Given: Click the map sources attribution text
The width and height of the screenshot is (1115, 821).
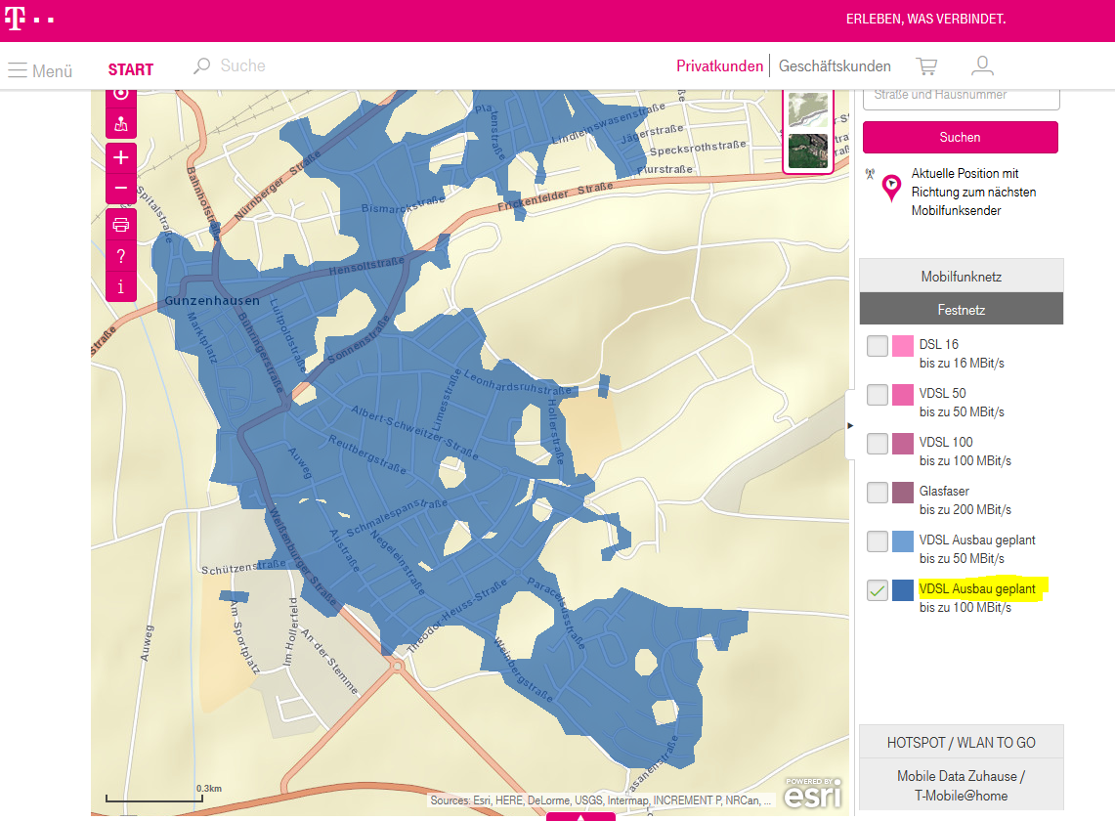Looking at the screenshot, I should [x=600, y=800].
